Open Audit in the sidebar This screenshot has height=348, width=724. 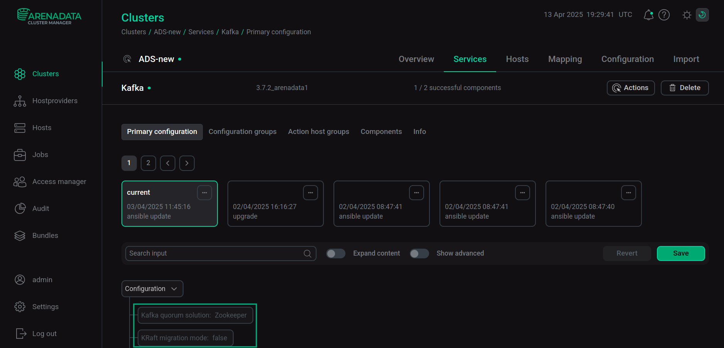tap(31, 209)
